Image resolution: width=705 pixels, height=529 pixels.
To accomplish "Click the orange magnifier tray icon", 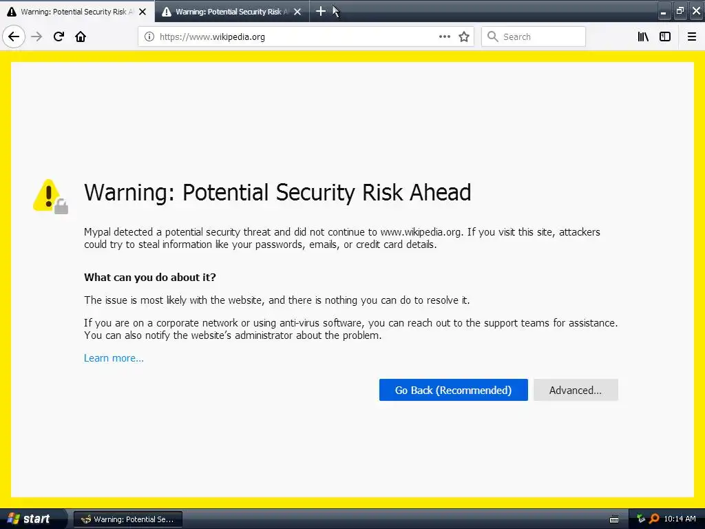I will tap(654, 519).
